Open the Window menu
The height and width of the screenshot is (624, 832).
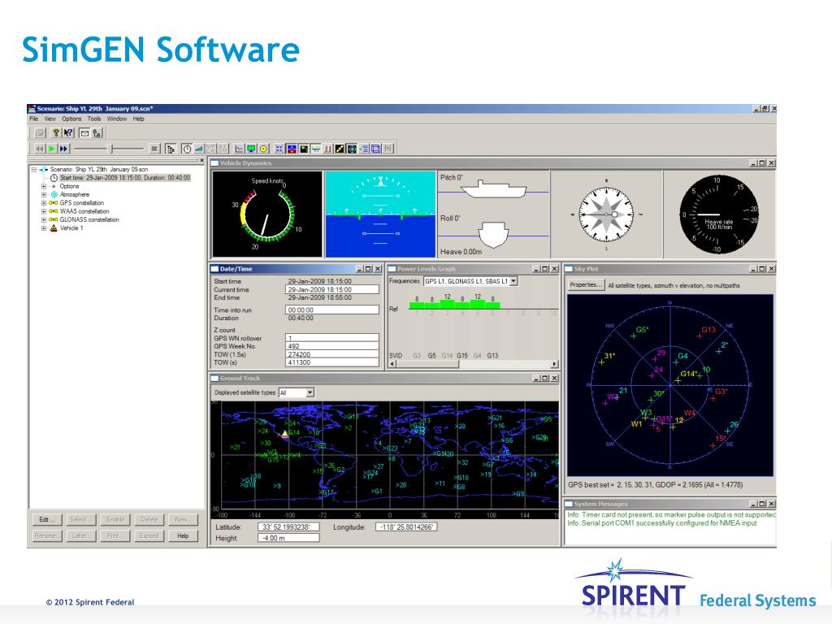coord(117,119)
